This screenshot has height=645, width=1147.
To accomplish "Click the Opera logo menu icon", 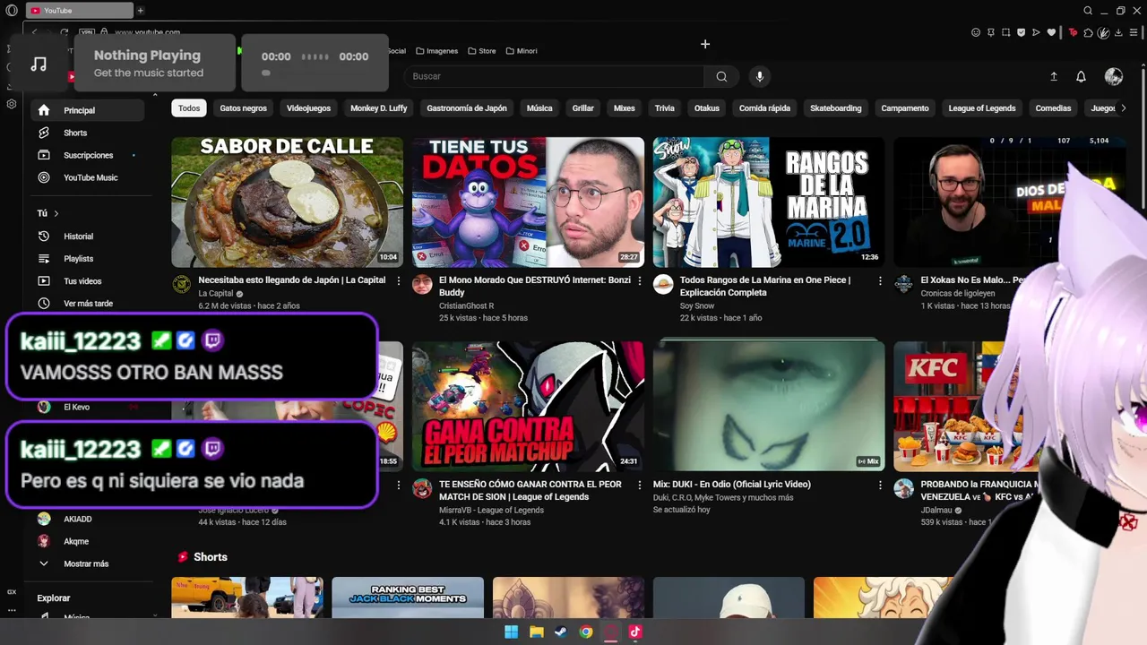I will tap(11, 11).
